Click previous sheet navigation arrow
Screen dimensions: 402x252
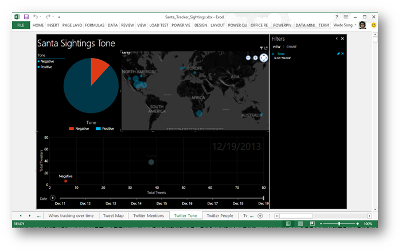pyautogui.click(x=21, y=216)
